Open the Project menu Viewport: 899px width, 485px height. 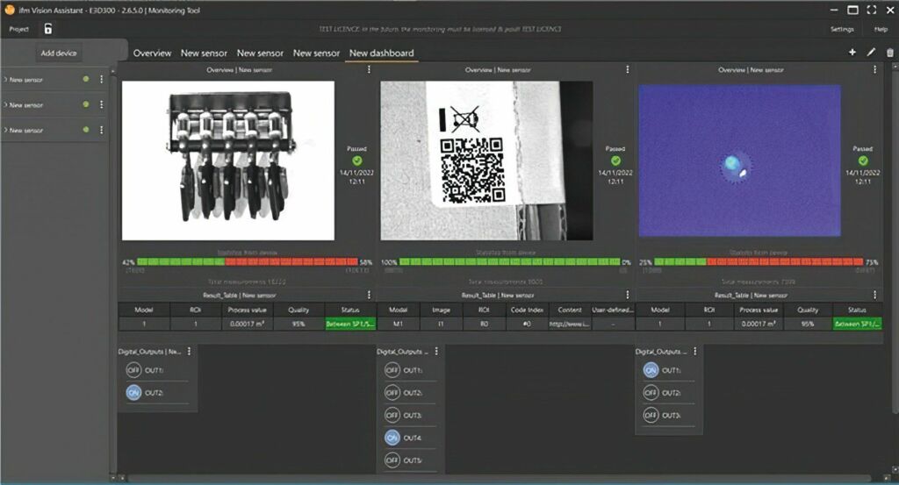19,29
